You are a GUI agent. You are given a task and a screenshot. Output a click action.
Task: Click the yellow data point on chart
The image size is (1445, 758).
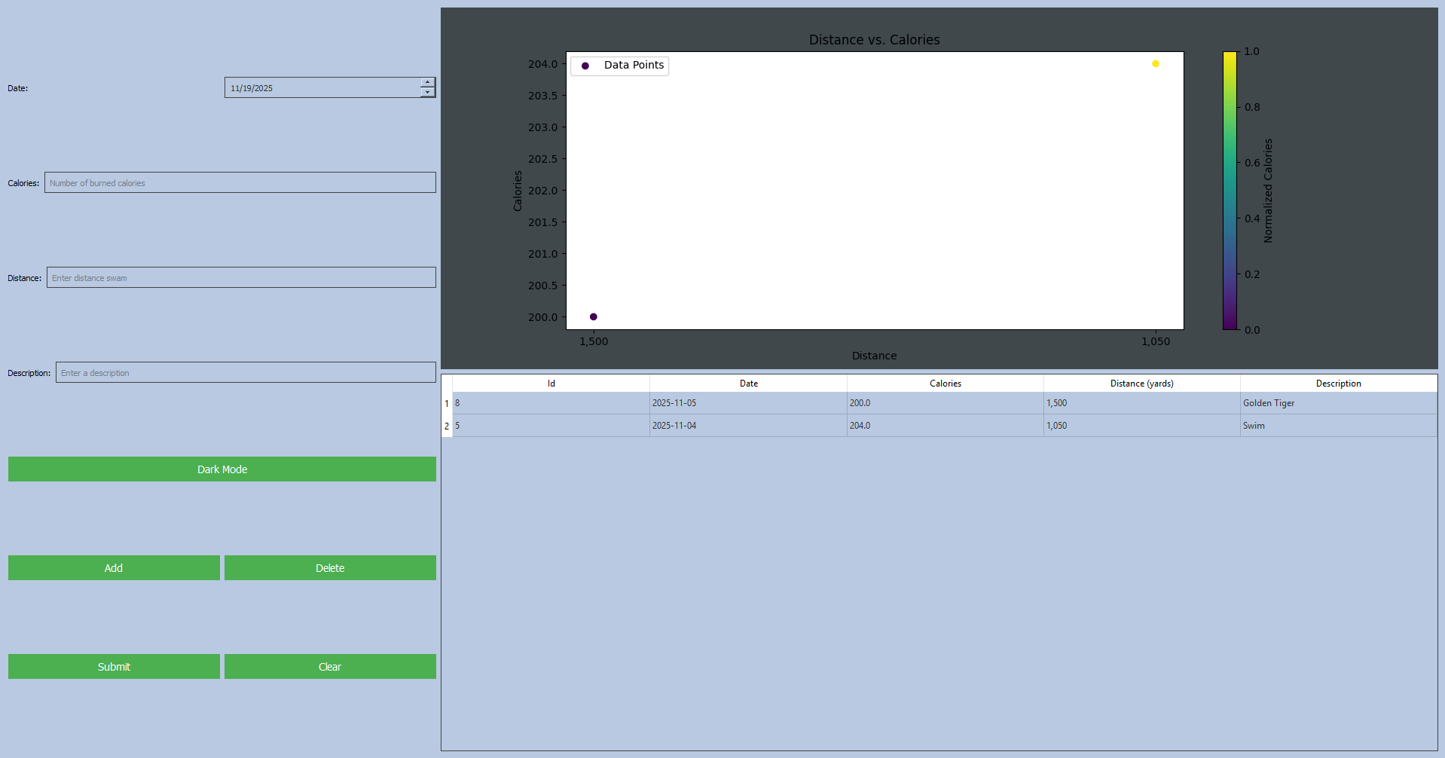point(1155,64)
